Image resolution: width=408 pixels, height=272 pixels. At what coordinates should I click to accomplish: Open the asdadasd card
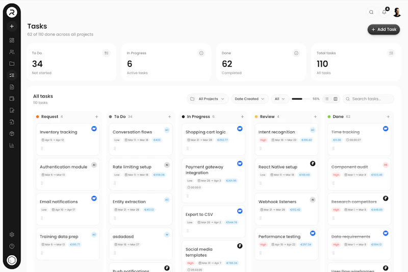coord(141,244)
